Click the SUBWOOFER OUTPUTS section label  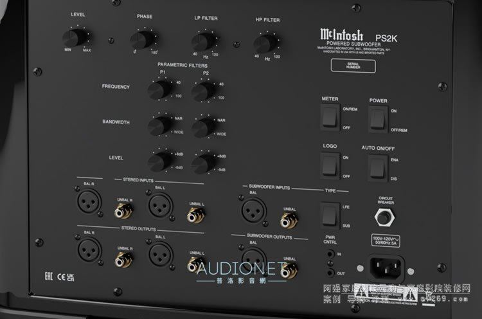tap(269, 237)
